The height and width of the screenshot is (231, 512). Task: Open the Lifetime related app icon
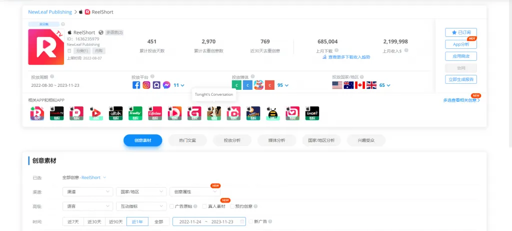tap(155, 113)
